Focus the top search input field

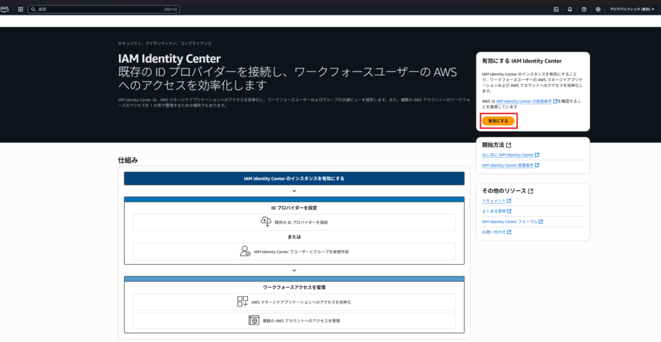(104, 9)
